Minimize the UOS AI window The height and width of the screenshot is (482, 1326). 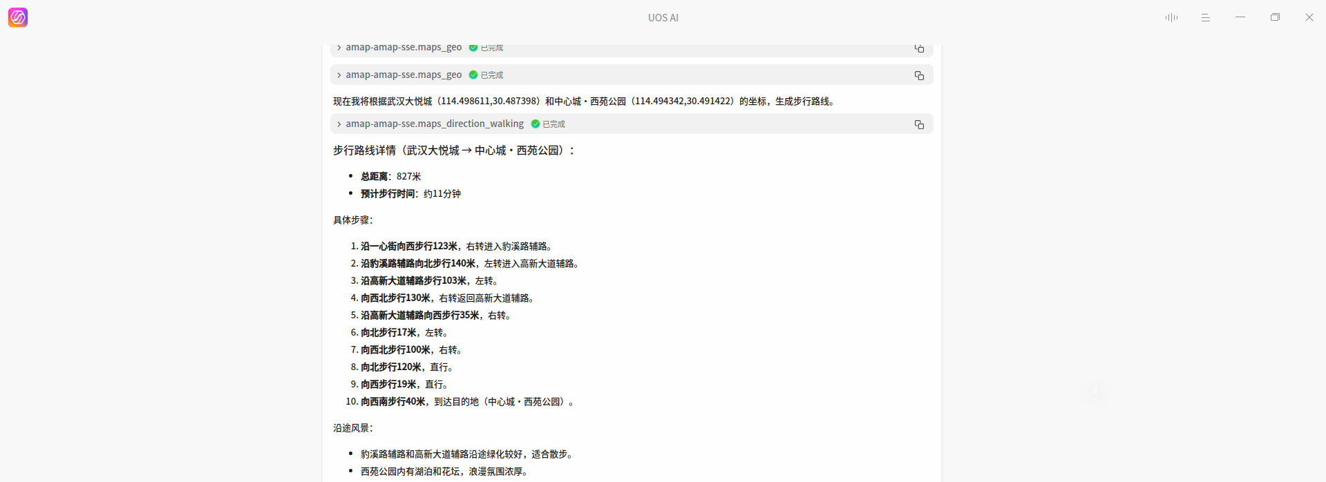1240,17
